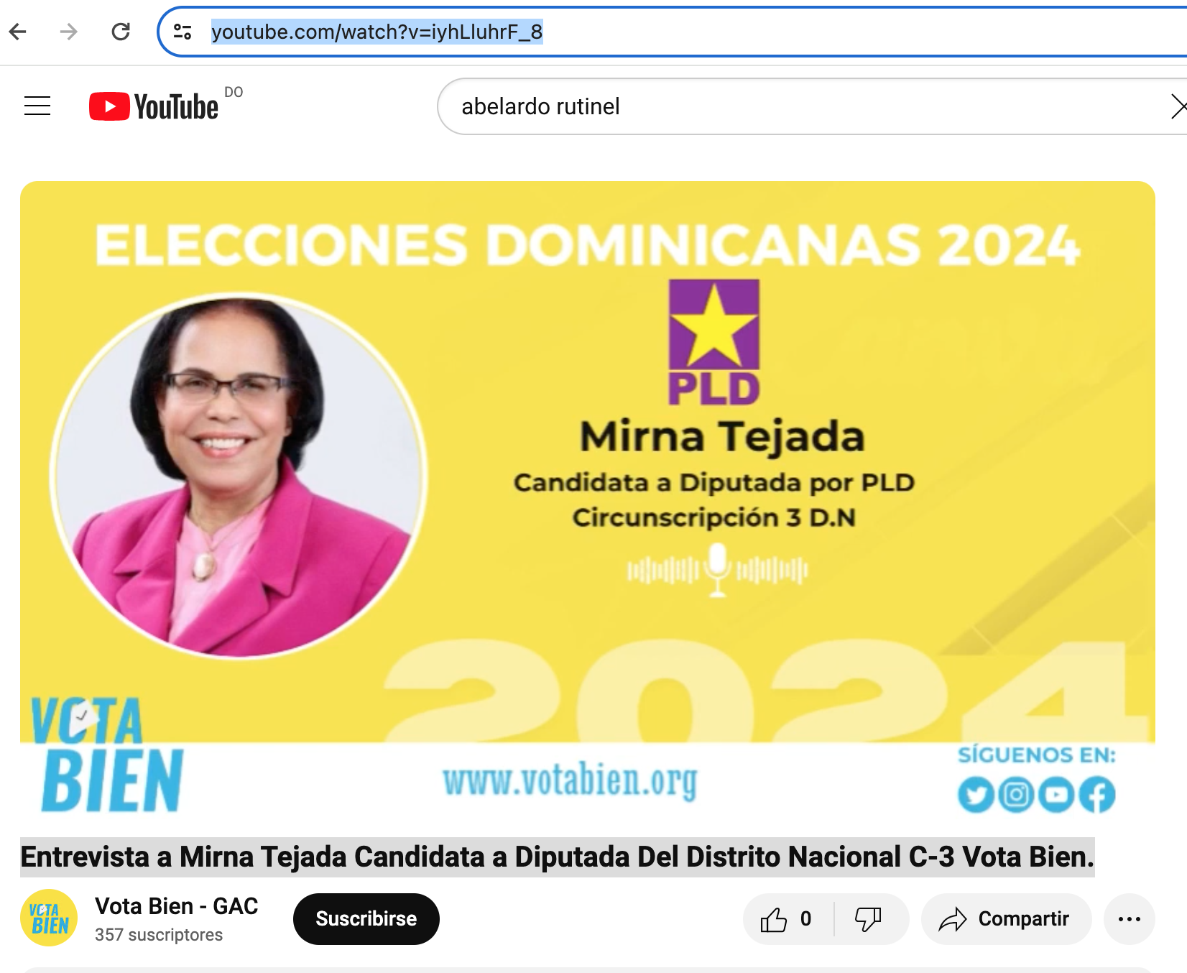Click the search box containing abelardo rutinel
Screen dimensions: 1187x973
coord(805,106)
